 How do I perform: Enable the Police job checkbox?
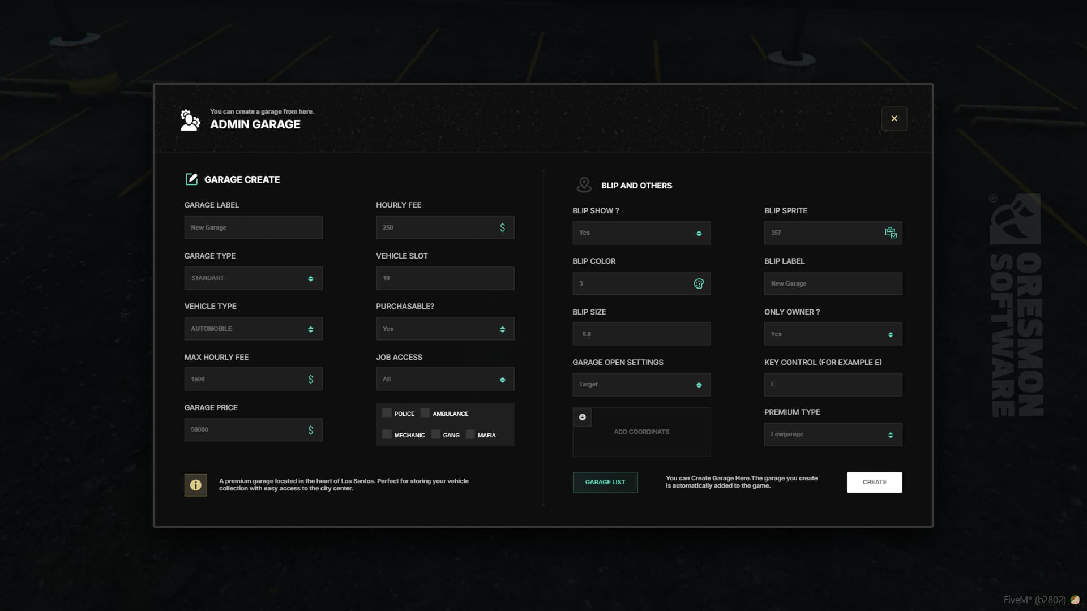[x=387, y=413]
